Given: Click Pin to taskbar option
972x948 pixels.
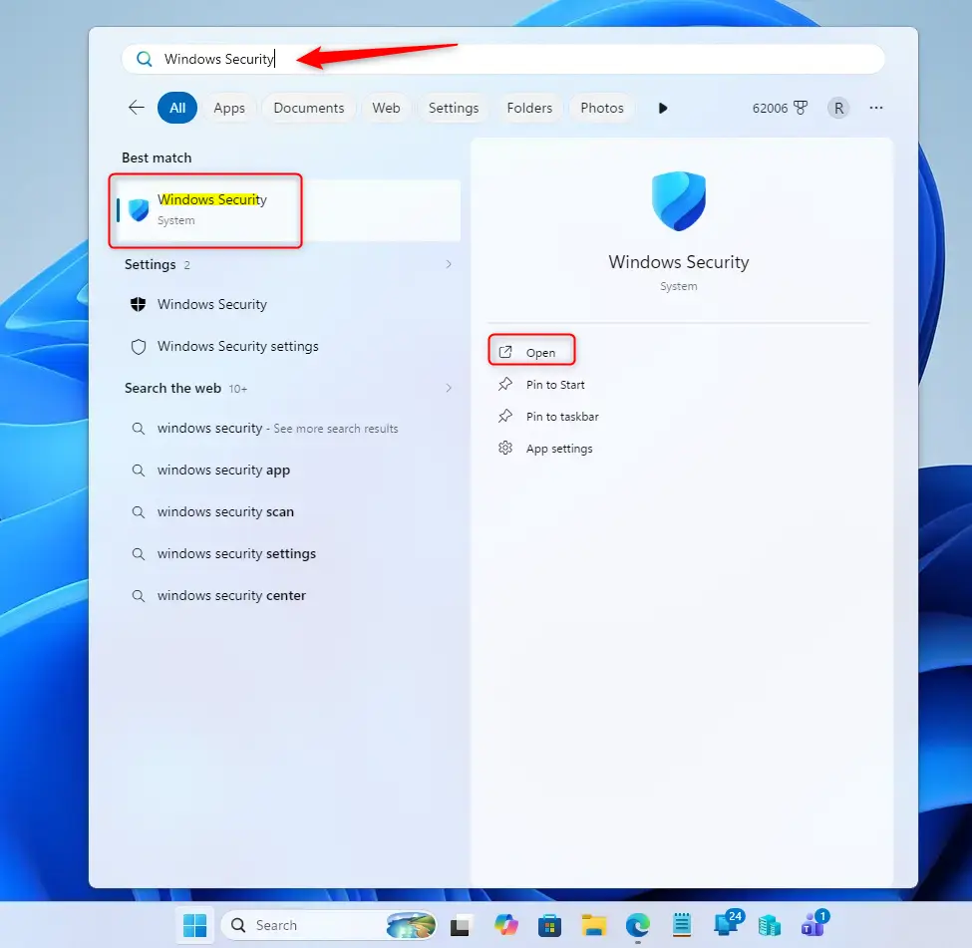Looking at the screenshot, I should point(548,417).
